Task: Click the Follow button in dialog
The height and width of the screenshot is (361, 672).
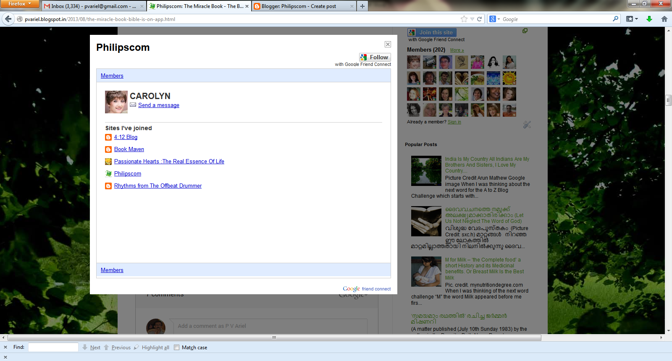Action: (x=375, y=57)
